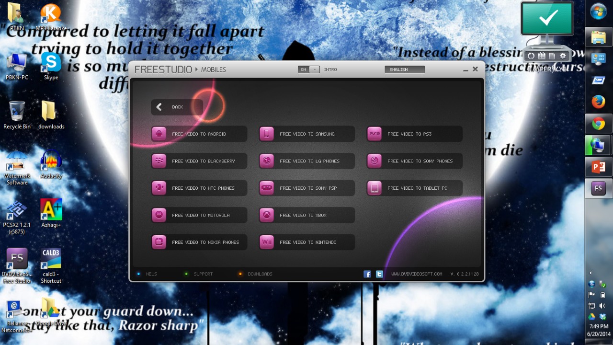Image resolution: width=613 pixels, height=345 pixels.
Task: Toggle the Intro ON/OFF switch
Action: 309,69
